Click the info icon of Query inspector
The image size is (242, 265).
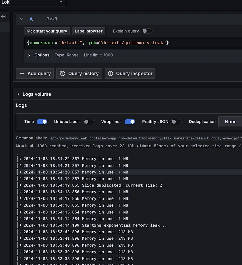tap(111, 73)
